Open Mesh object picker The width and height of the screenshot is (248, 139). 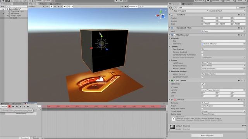tap(244, 31)
